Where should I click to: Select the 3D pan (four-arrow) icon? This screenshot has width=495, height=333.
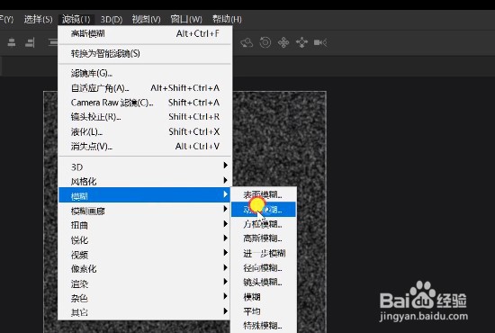[283, 42]
